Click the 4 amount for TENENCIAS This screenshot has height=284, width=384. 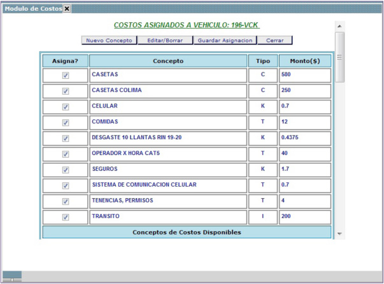point(305,201)
